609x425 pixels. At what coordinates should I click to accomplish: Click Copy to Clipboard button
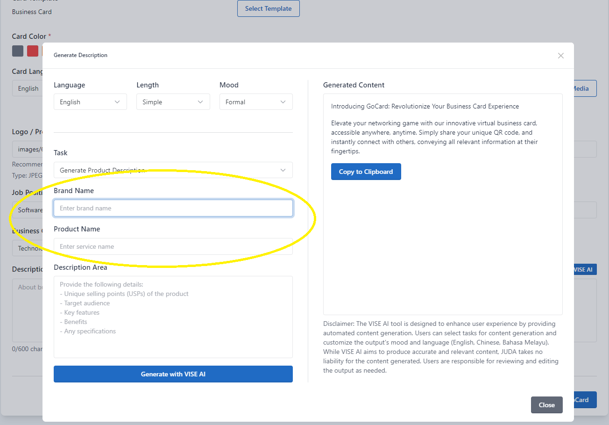pyautogui.click(x=366, y=172)
